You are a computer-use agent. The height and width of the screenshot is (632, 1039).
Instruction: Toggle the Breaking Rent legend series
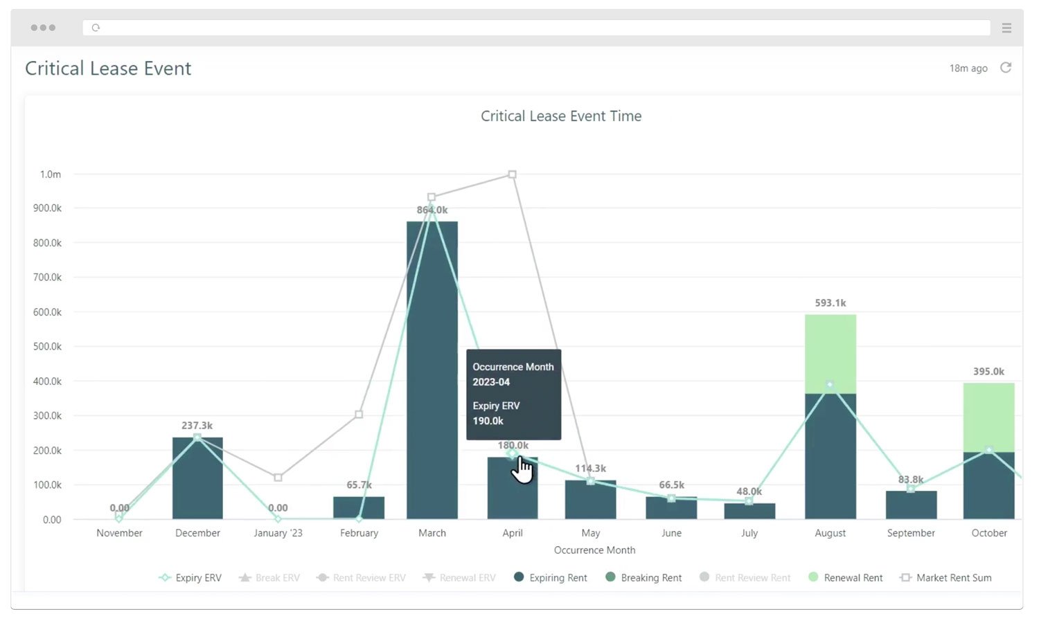[x=643, y=578]
